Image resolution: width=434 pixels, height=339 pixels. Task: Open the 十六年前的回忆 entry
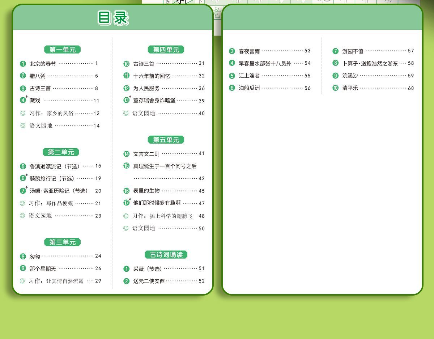(152, 76)
